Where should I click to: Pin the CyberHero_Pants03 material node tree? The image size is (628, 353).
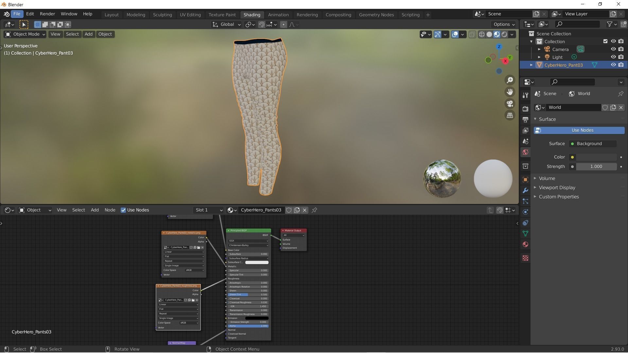pyautogui.click(x=314, y=210)
